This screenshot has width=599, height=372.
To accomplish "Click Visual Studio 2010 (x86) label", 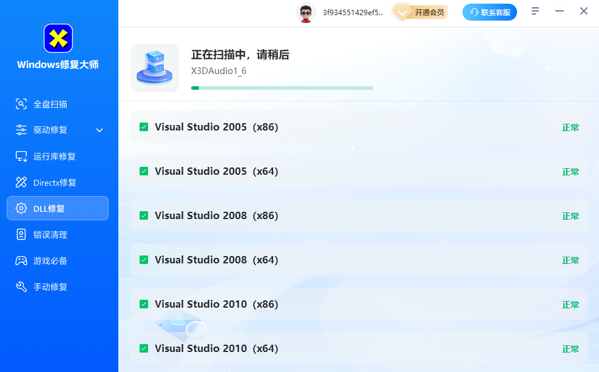I will pyautogui.click(x=216, y=304).
